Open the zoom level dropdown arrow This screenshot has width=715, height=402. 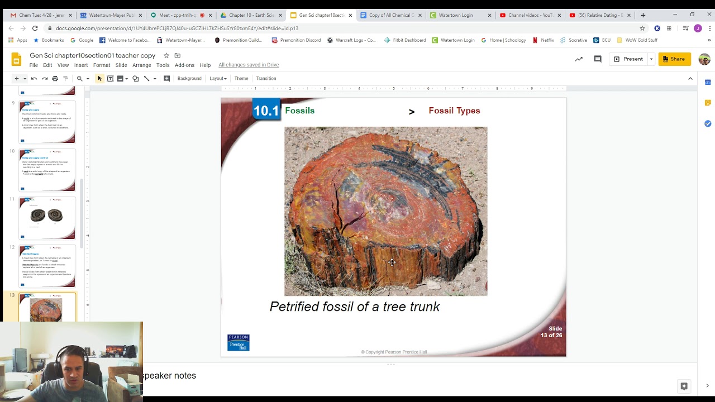[88, 79]
